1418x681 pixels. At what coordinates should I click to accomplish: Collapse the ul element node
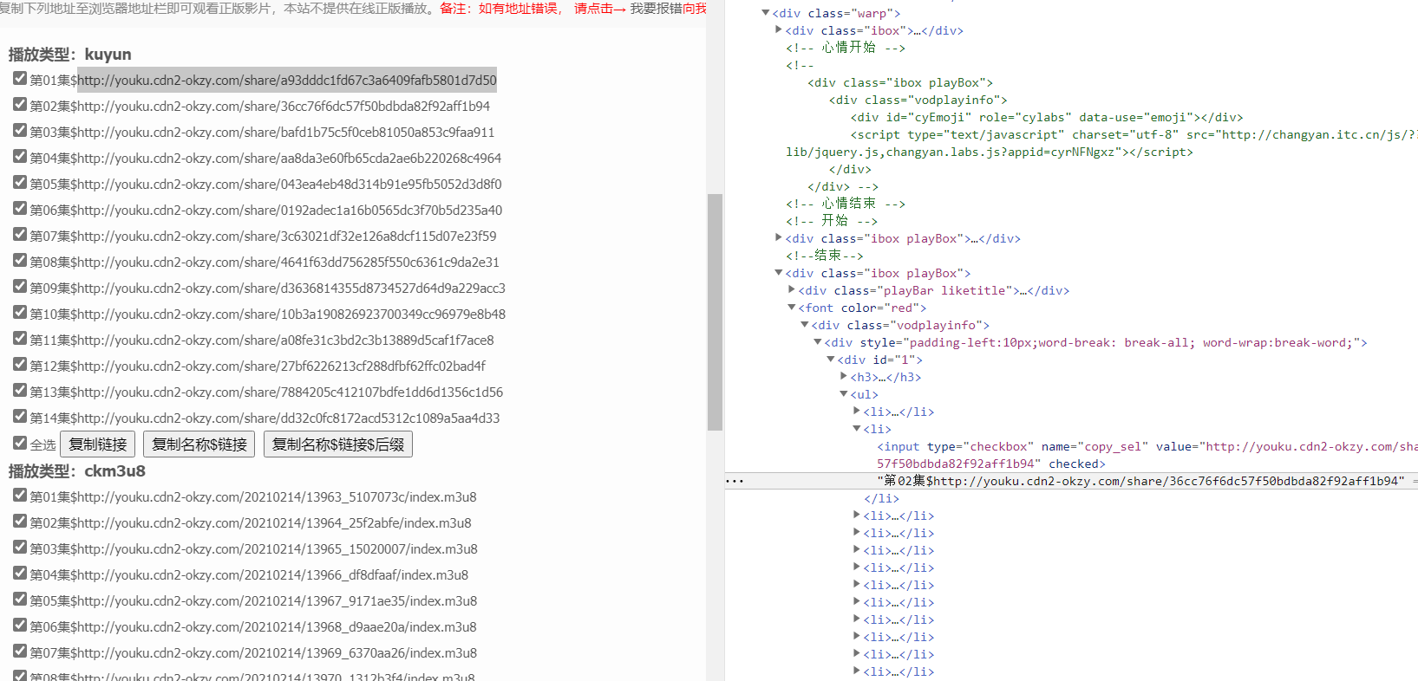(x=844, y=394)
